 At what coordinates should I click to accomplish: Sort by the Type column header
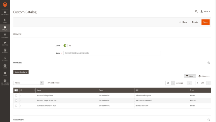pyautogui.click(x=116, y=90)
